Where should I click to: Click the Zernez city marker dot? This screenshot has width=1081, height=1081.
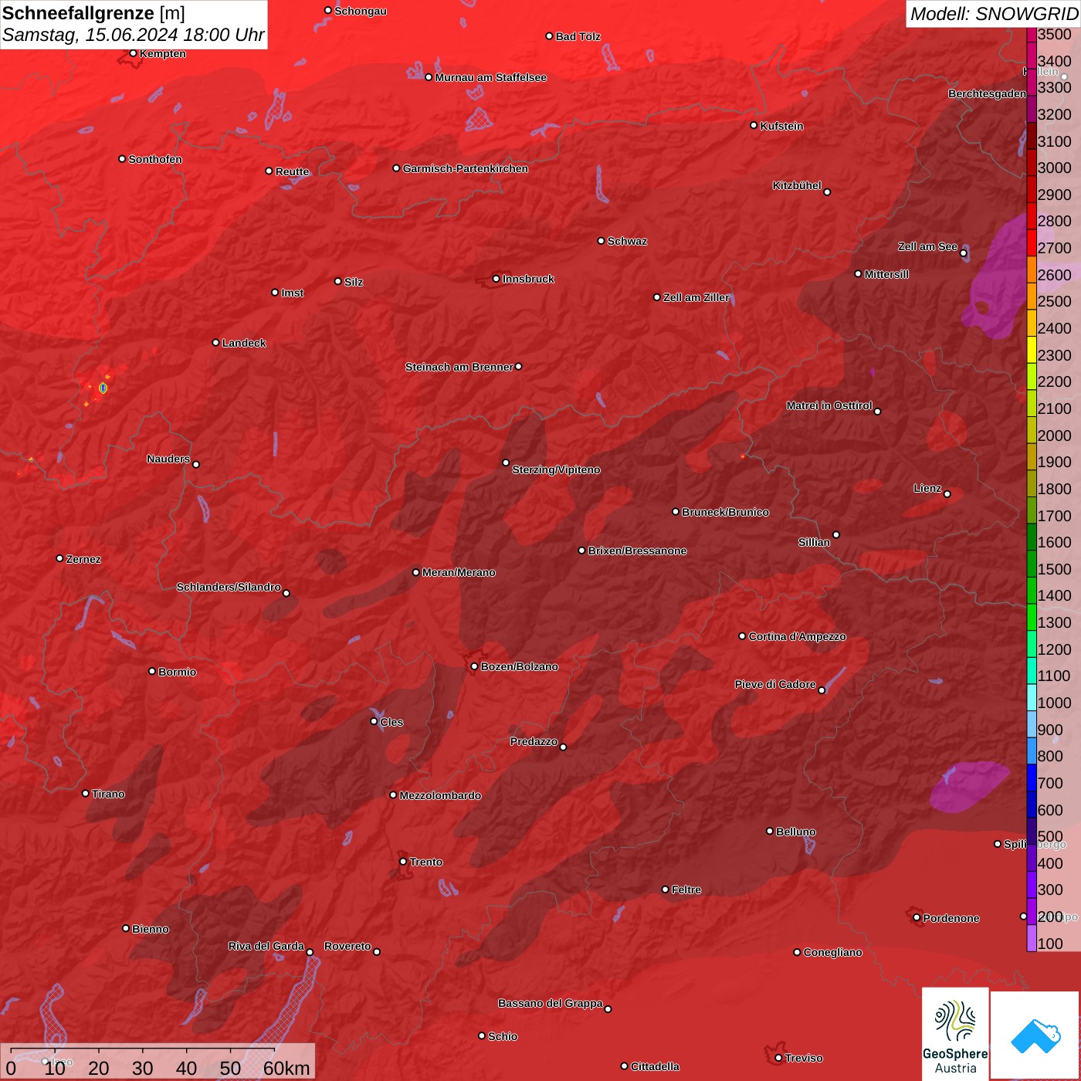60,558
